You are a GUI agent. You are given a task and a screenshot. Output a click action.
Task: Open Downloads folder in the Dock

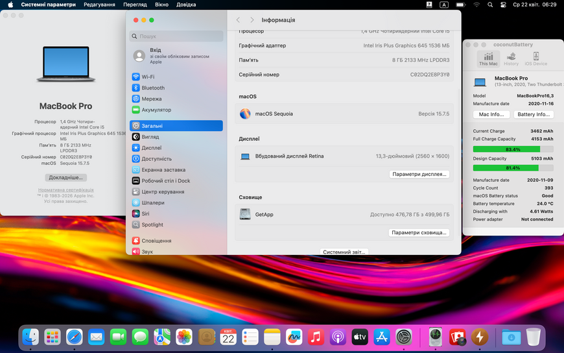[511, 337]
